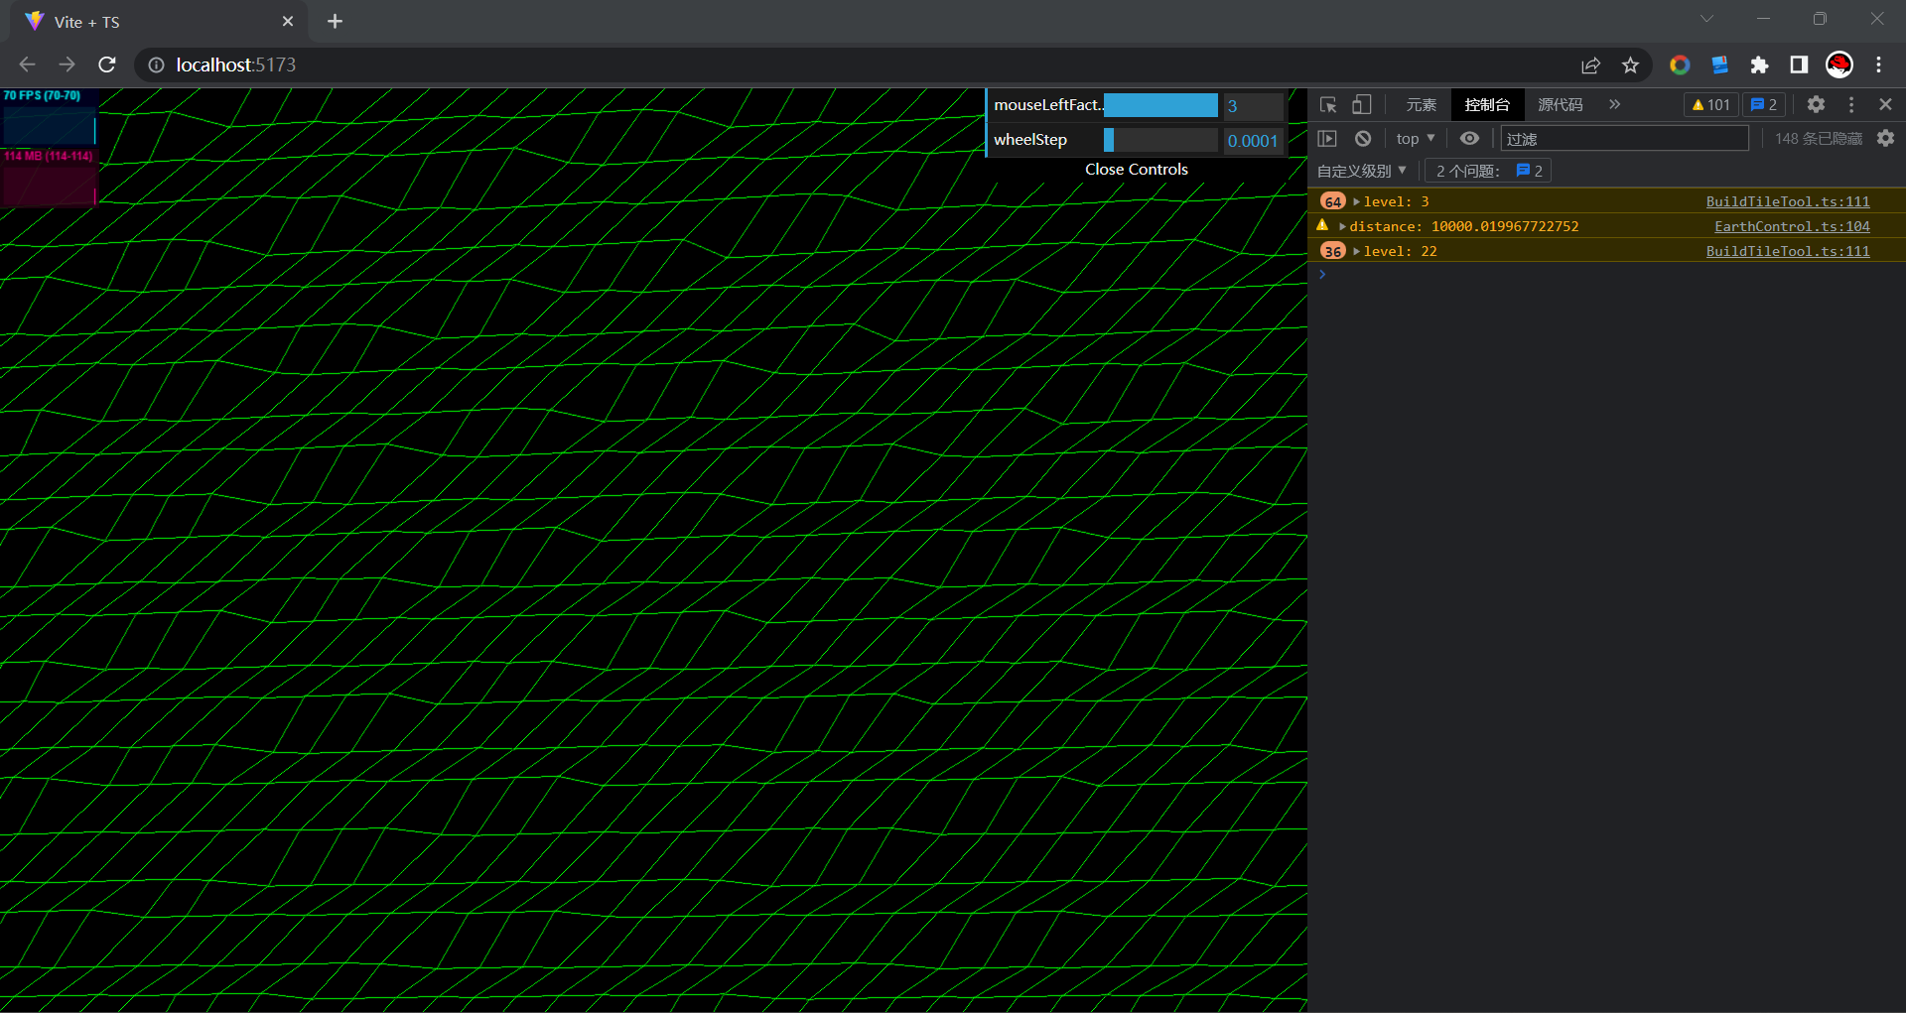Open the Chrome extensions puzzle icon
The image size is (1906, 1013).
[1759, 65]
